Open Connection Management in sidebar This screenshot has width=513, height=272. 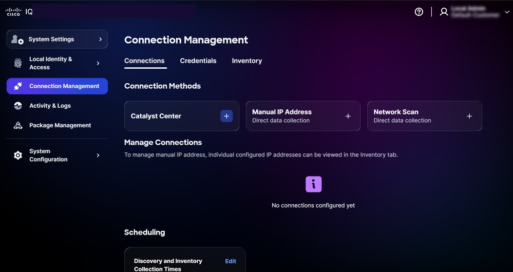point(57,86)
